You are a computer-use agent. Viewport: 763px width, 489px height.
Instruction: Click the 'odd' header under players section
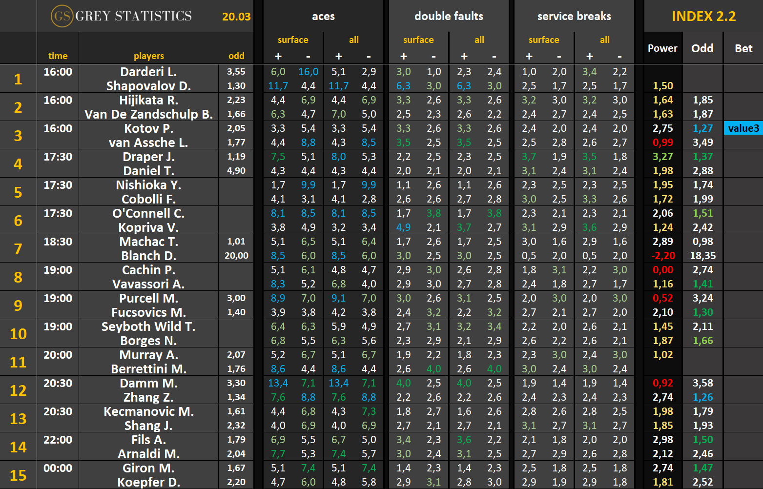click(x=236, y=56)
